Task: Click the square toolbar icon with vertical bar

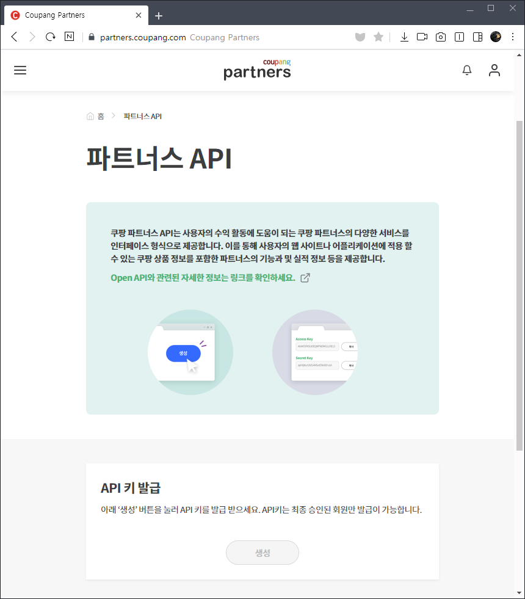Action: (x=459, y=37)
